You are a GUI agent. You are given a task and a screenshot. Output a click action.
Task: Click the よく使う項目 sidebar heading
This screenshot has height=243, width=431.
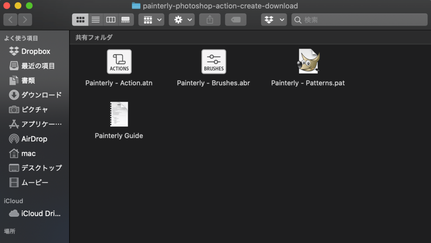[x=21, y=38]
